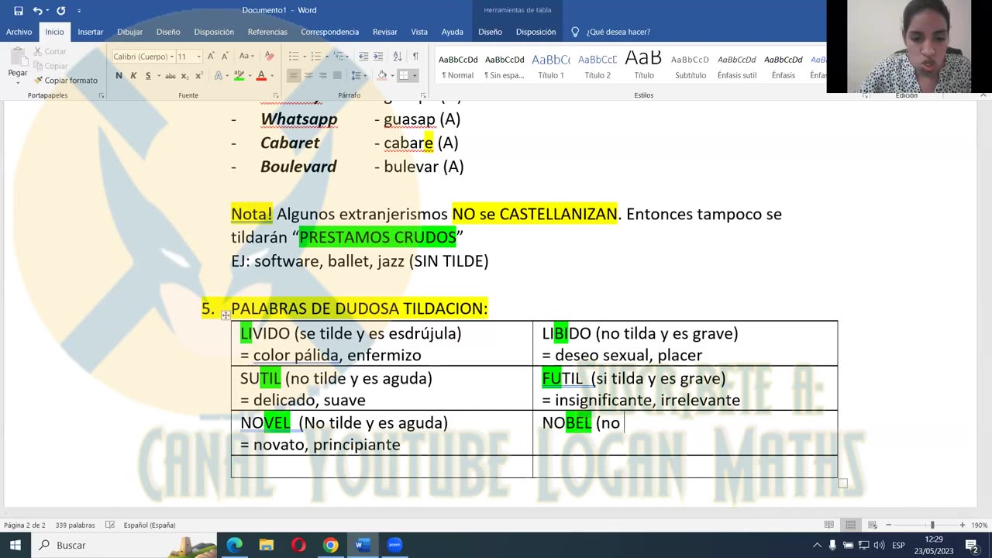Switch to the Correspondencia tab
Viewport: 992px width, 558px height.
tap(329, 32)
